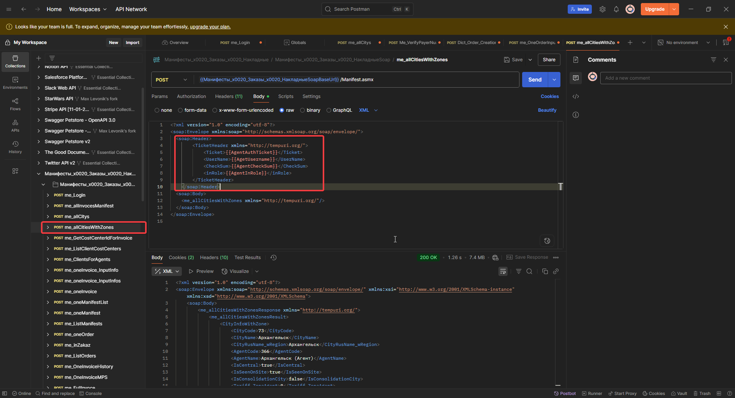Click the Send button

pos(535,80)
